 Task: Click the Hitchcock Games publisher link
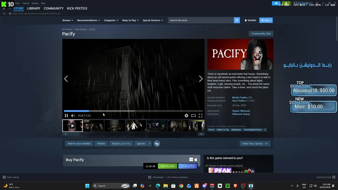(241, 114)
